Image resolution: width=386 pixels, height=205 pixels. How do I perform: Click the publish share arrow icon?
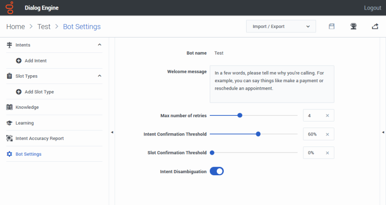(375, 26)
